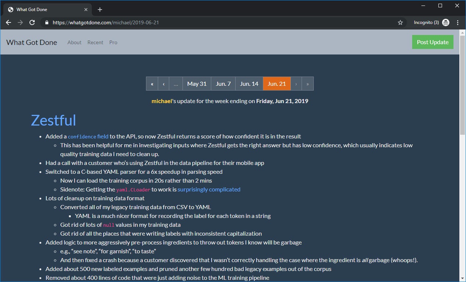Open the Recent nav link
Screen dimensions: 466x282
pos(95,42)
